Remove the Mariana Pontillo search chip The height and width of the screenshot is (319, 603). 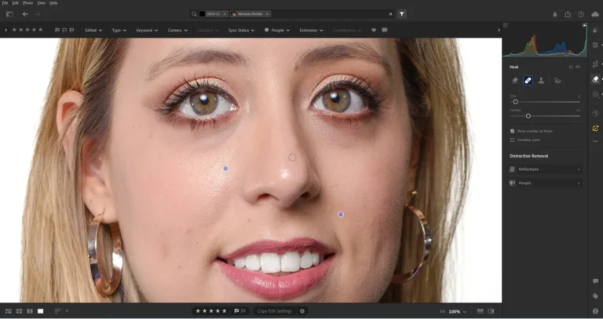click(x=267, y=14)
